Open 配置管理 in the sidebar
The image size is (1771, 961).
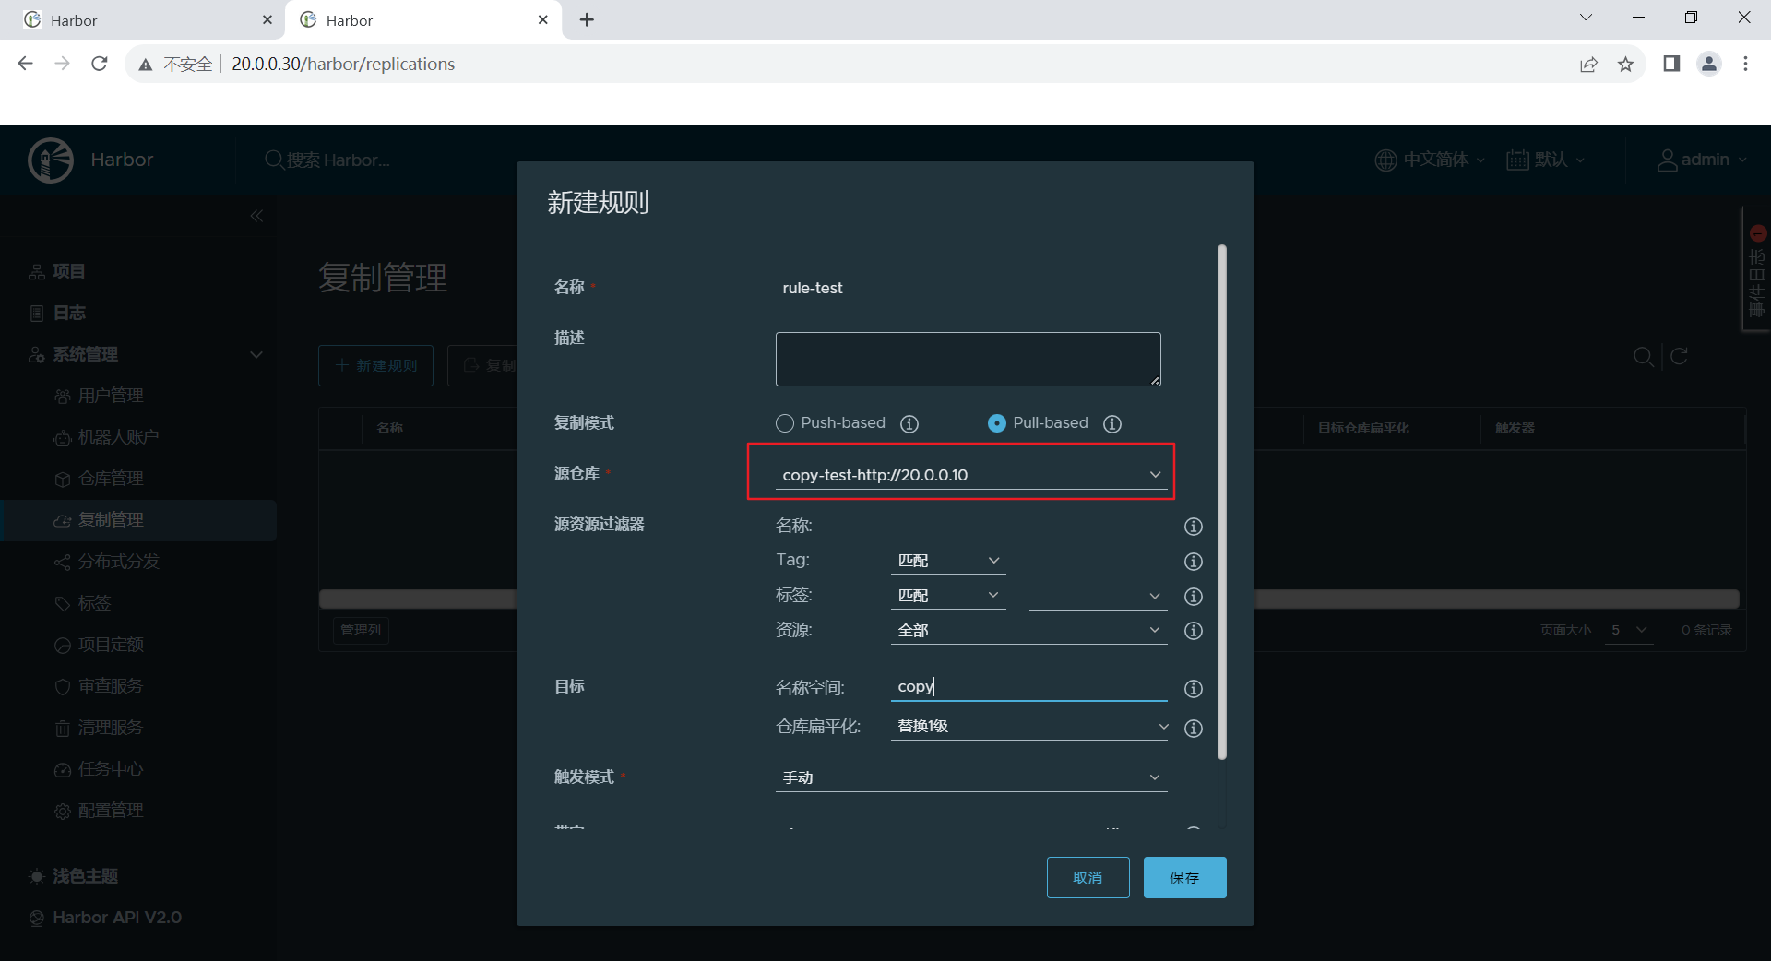pyautogui.click(x=111, y=811)
